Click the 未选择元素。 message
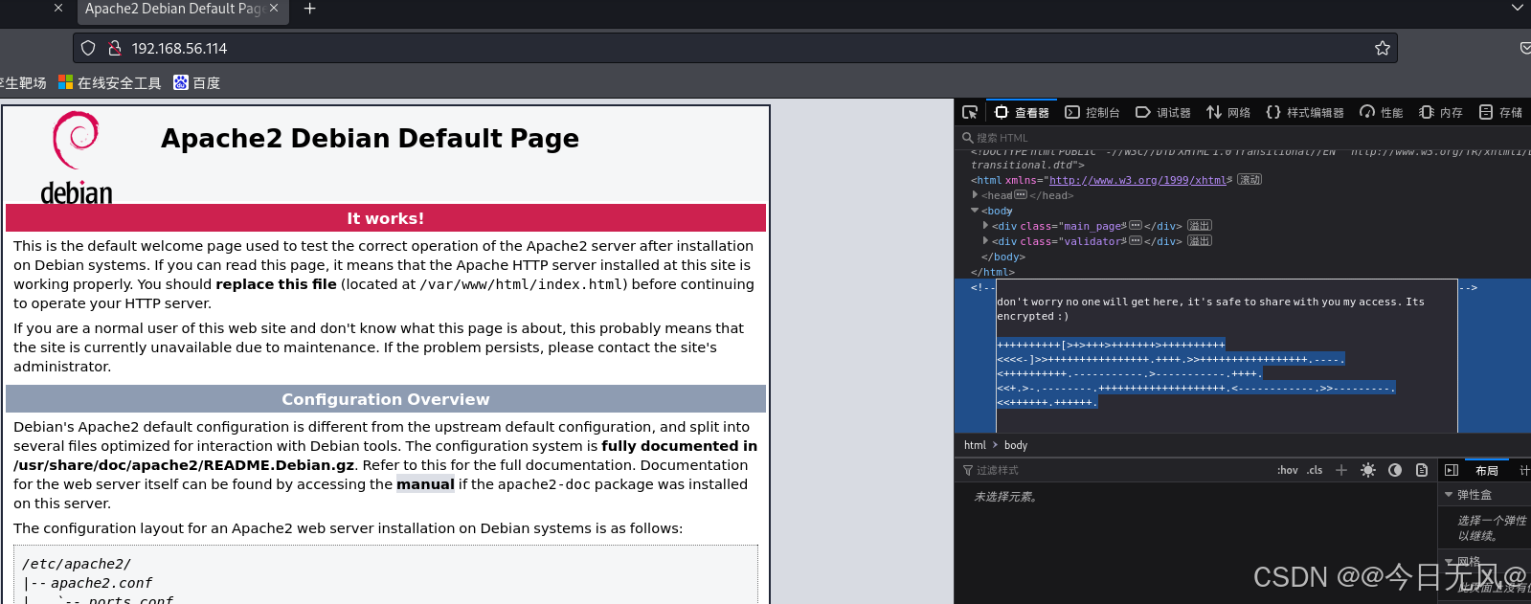 coord(1005,497)
